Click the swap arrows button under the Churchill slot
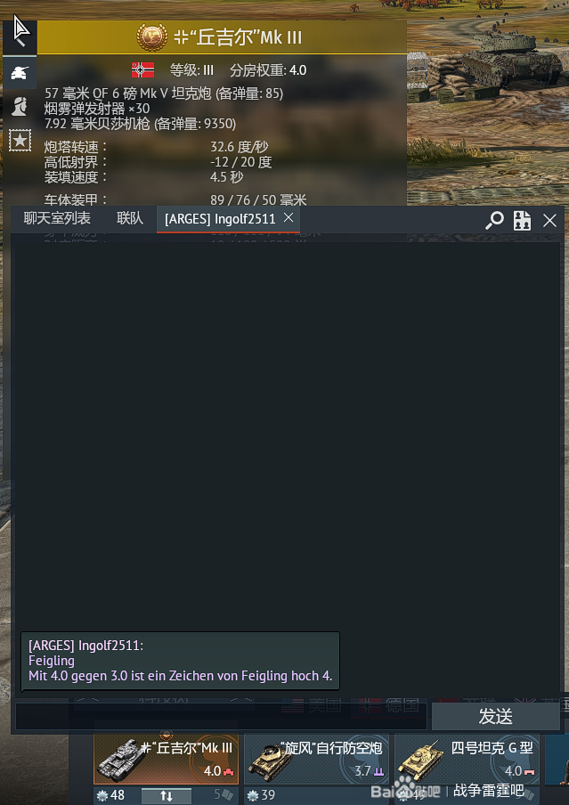 167,796
